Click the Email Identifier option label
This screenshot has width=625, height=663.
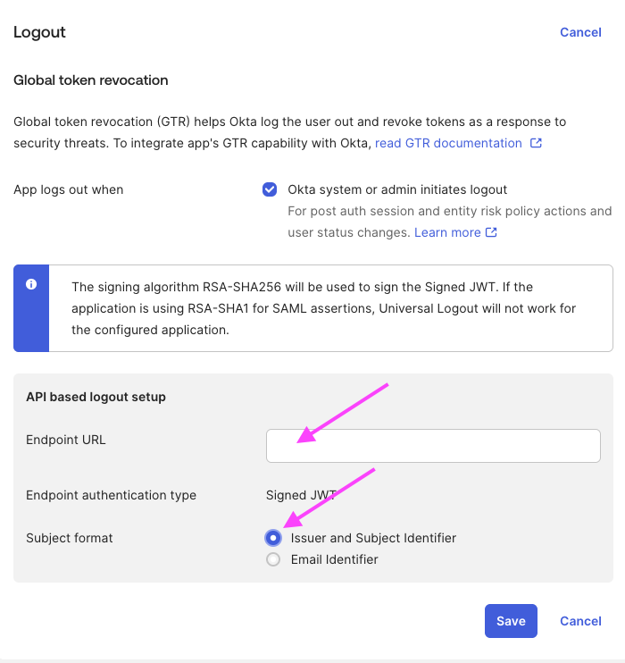pyautogui.click(x=335, y=559)
